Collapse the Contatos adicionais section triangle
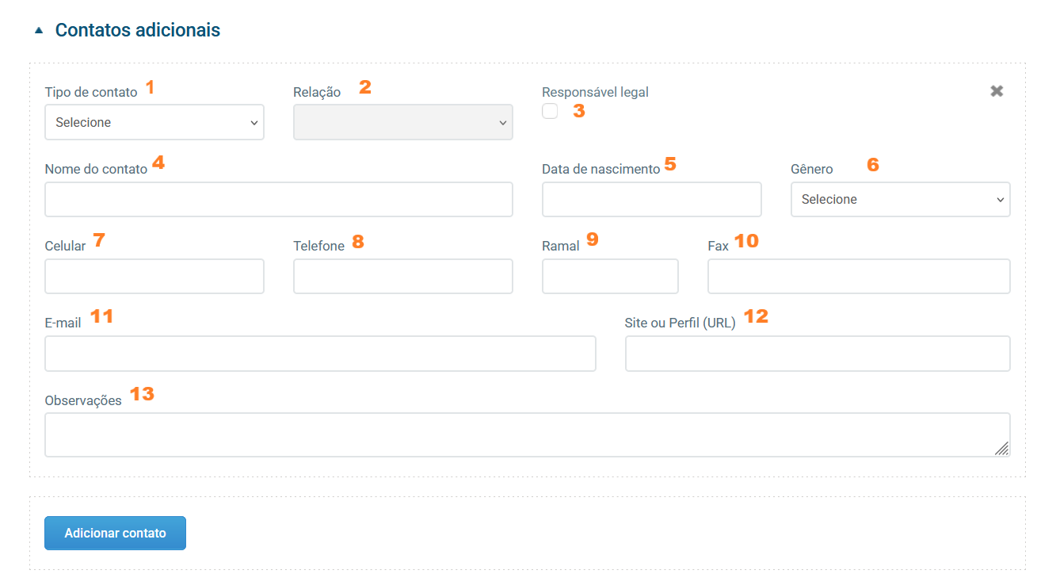 (x=38, y=31)
